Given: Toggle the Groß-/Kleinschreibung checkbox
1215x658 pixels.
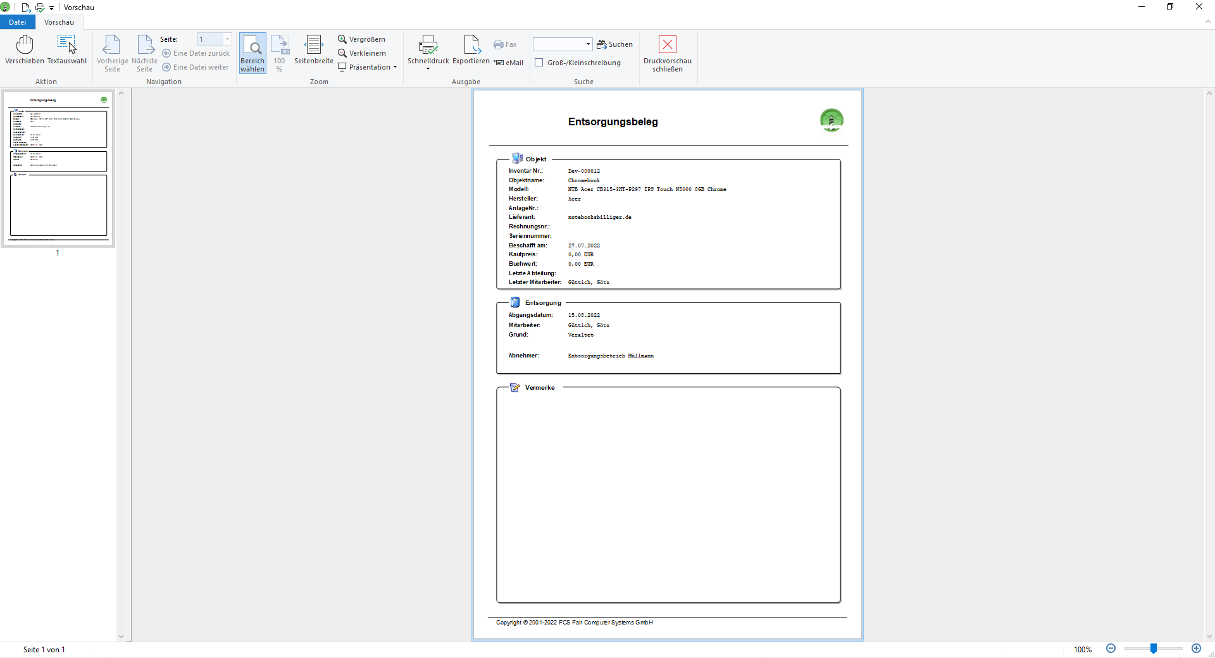Looking at the screenshot, I should pyautogui.click(x=539, y=63).
